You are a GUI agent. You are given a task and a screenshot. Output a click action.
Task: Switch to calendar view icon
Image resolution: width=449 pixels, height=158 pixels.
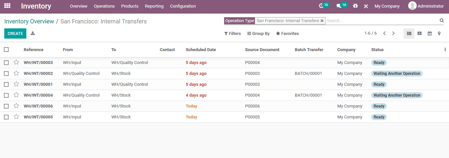click(x=430, y=33)
